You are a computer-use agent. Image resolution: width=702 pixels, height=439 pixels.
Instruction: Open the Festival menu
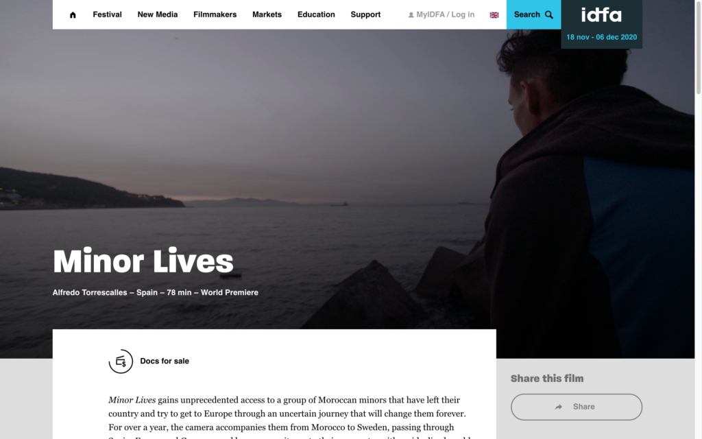click(107, 14)
